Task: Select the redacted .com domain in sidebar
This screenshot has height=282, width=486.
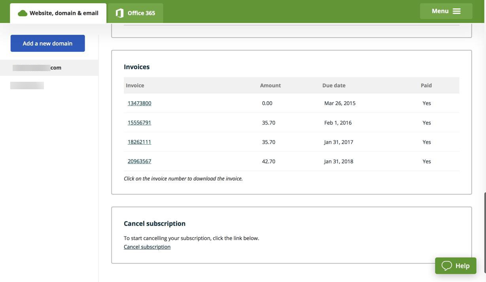Action: click(37, 68)
